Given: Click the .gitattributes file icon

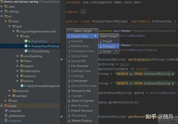Looking at the screenshot, I should pyautogui.click(x=6, y=115).
